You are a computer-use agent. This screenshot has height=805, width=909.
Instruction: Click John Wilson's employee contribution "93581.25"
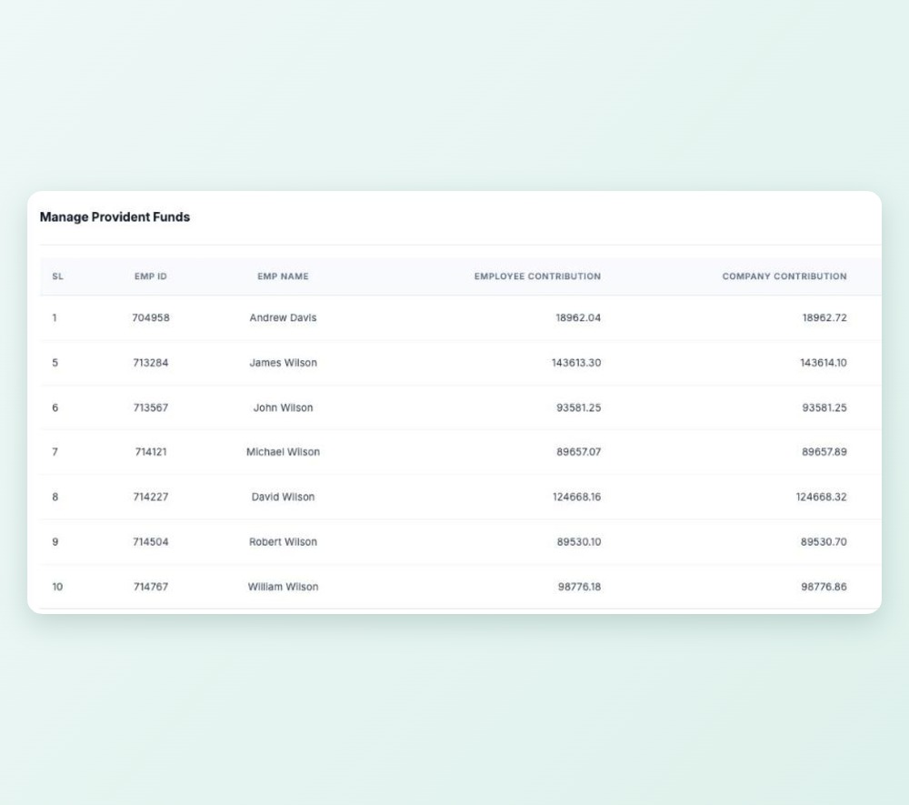coord(578,408)
